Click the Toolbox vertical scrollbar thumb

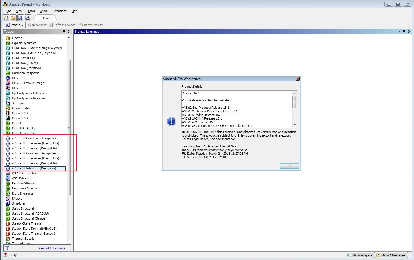point(69,128)
